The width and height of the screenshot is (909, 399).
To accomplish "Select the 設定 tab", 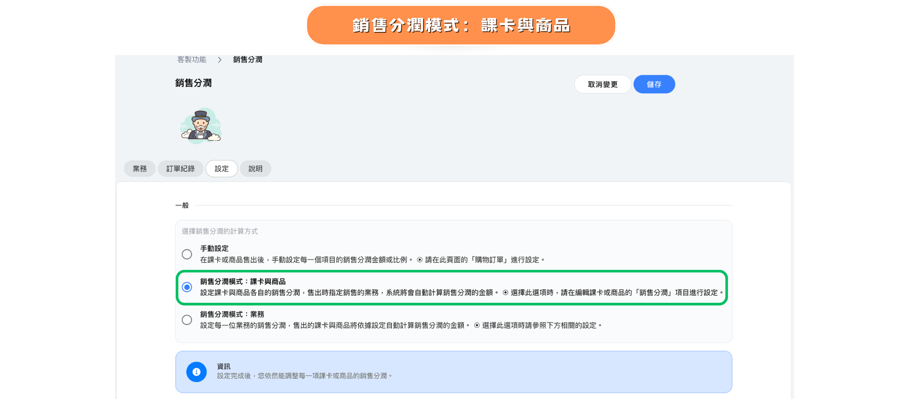I will [221, 169].
